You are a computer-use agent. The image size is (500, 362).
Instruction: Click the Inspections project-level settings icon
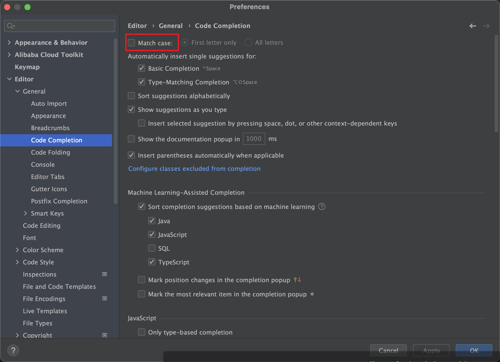[105, 274]
